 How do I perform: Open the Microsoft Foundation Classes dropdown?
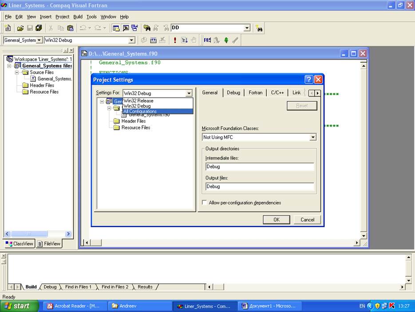[313, 137]
